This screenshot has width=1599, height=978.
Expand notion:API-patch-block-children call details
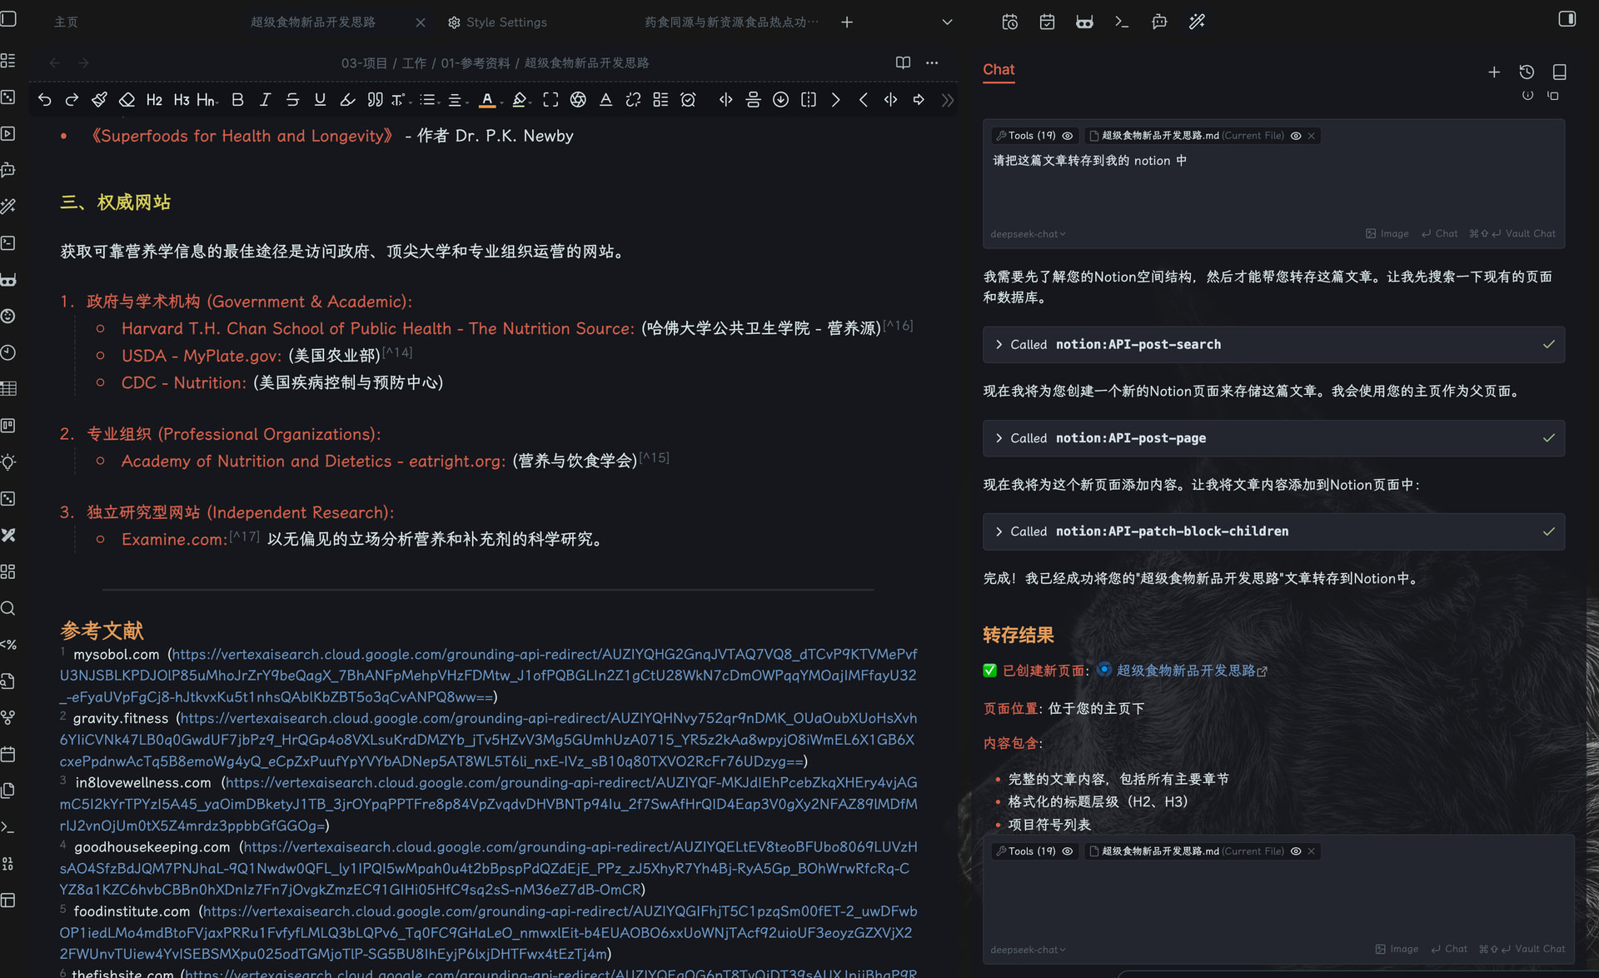pyautogui.click(x=1273, y=531)
